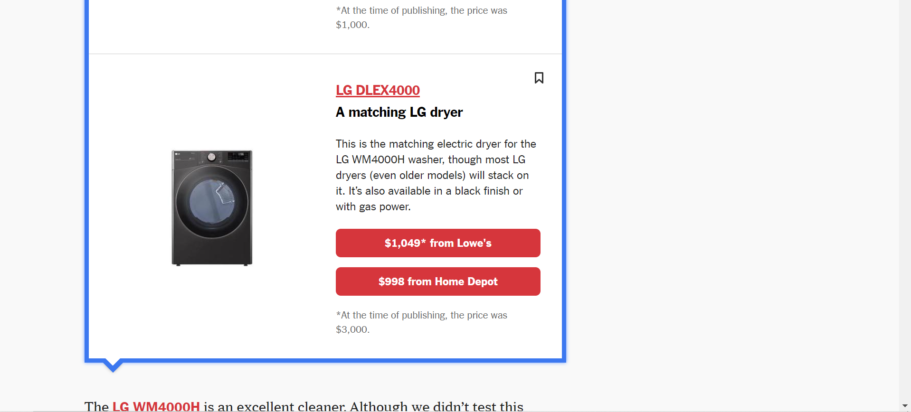Open the LG DLEX4000 product link
The width and height of the screenshot is (911, 412).
[378, 90]
